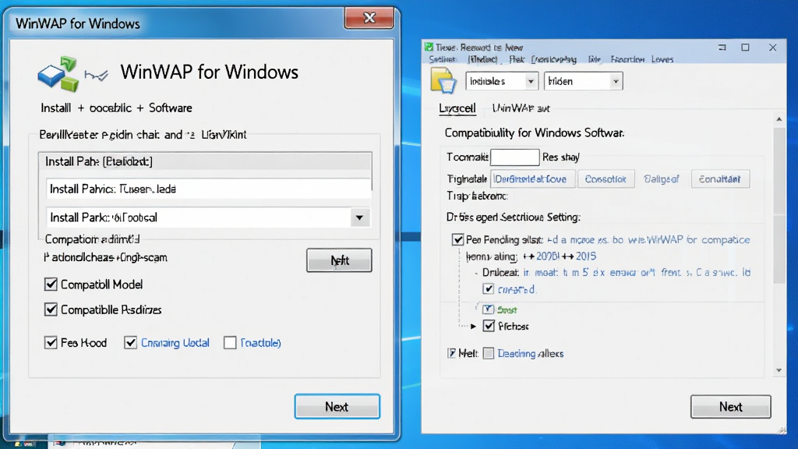Click the Consotlok button
Screen dimensions: 798x449
coord(606,179)
